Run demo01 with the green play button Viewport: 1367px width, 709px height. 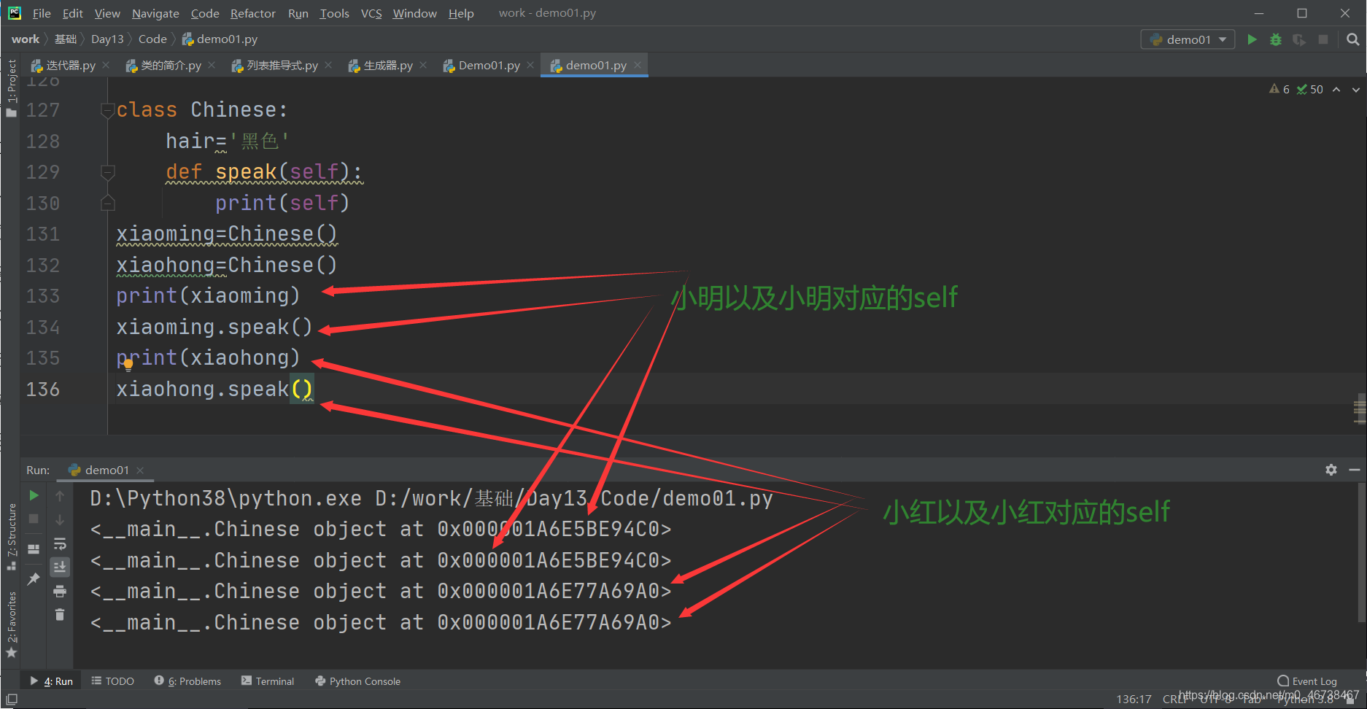point(1252,39)
